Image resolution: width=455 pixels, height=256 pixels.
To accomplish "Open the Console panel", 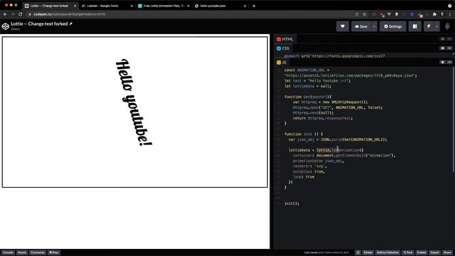I will [x=8, y=252].
